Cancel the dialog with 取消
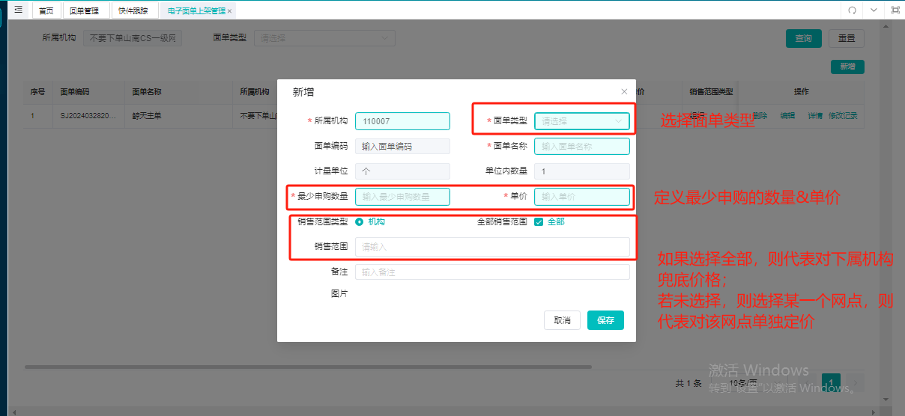 point(563,320)
